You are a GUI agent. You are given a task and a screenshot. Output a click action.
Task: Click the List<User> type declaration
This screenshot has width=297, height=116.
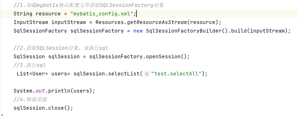pos(32,74)
